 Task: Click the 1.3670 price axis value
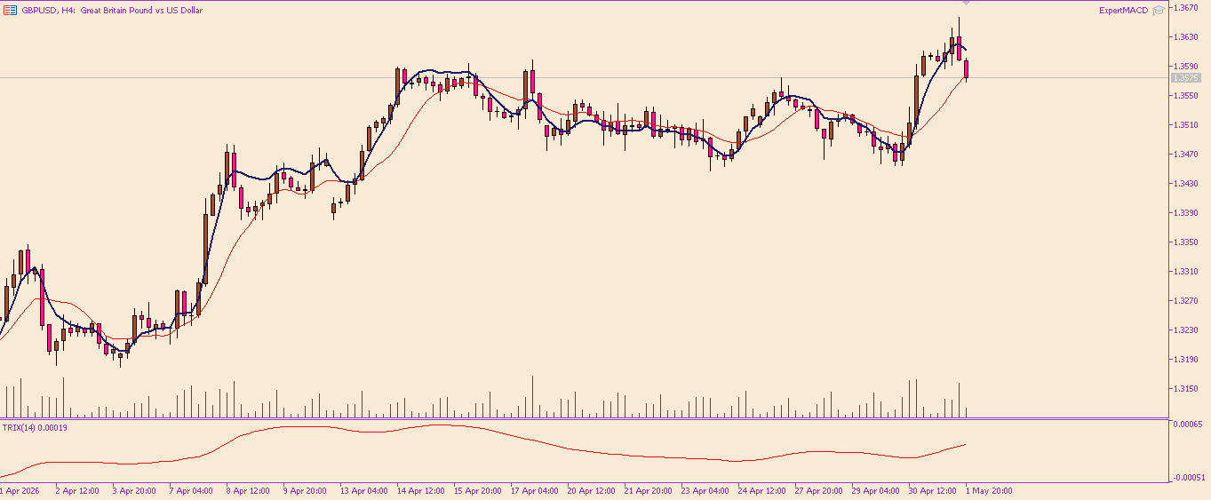click(1185, 8)
